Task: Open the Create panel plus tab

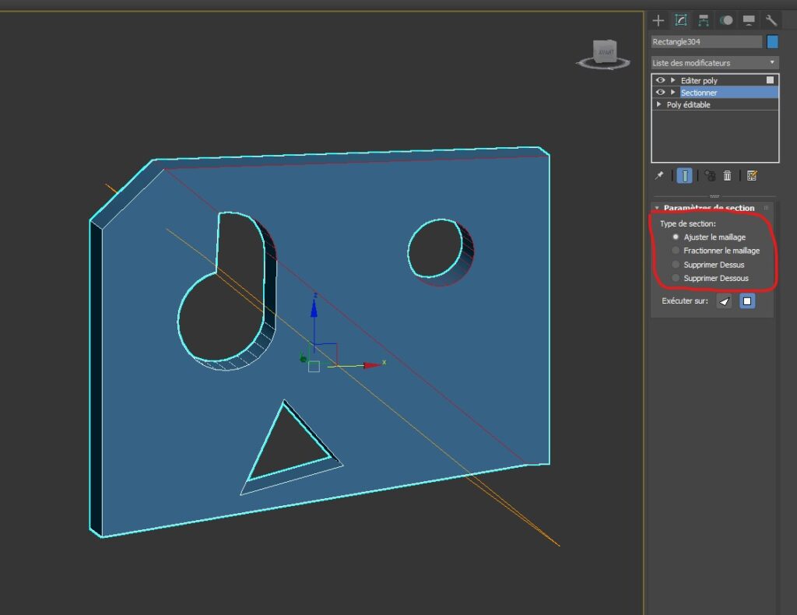Action: [658, 20]
